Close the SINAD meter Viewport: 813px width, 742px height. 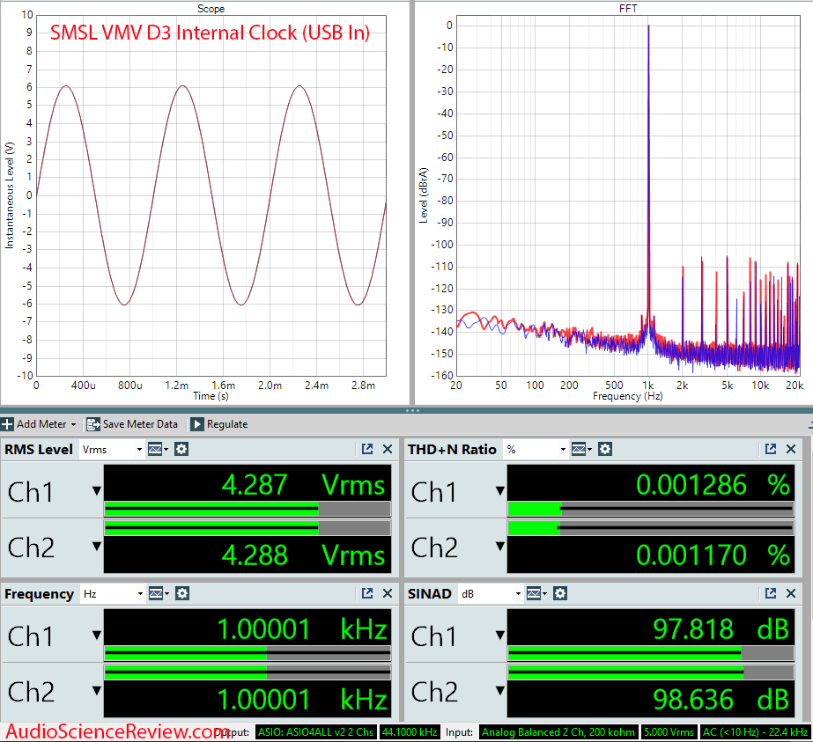(791, 593)
